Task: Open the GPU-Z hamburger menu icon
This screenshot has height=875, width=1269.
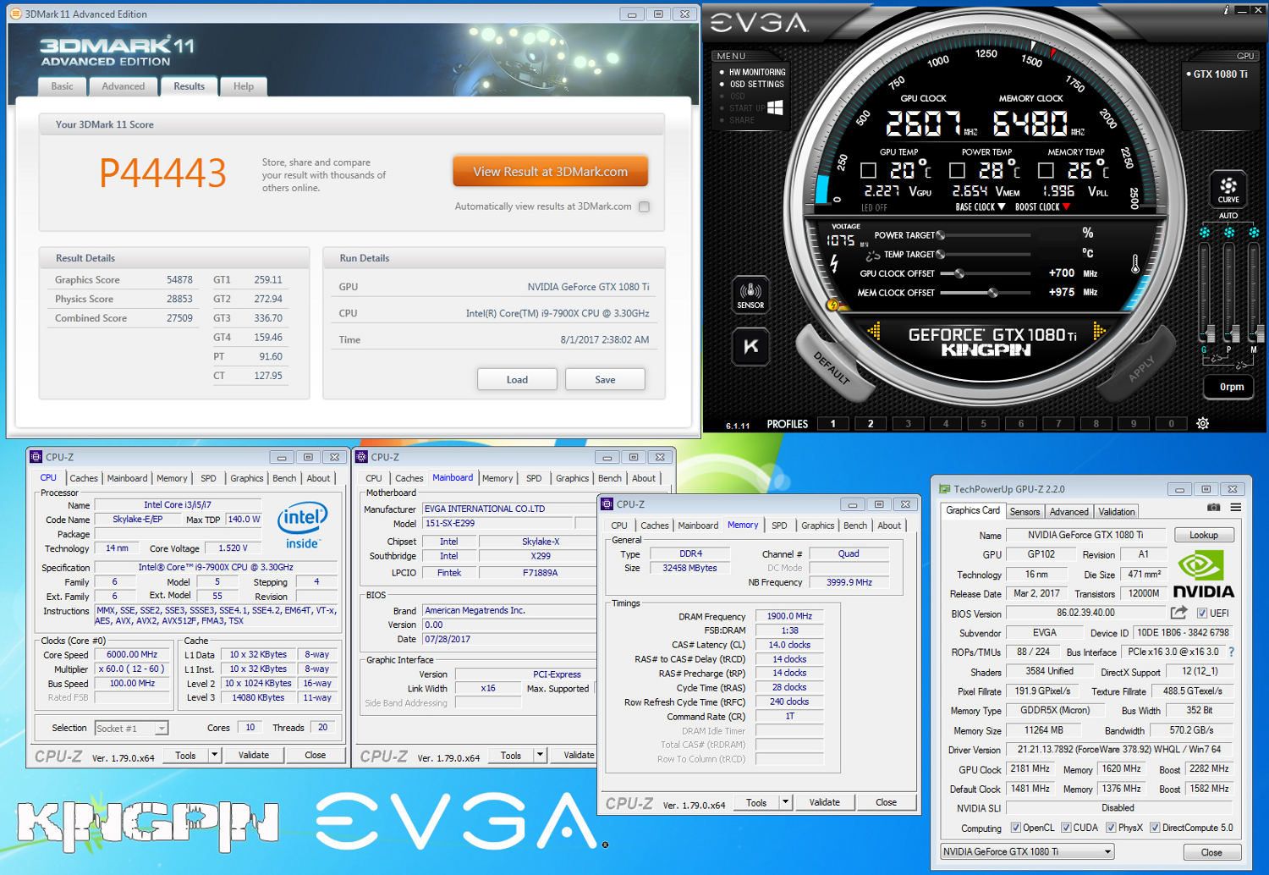Action: coord(1236,507)
